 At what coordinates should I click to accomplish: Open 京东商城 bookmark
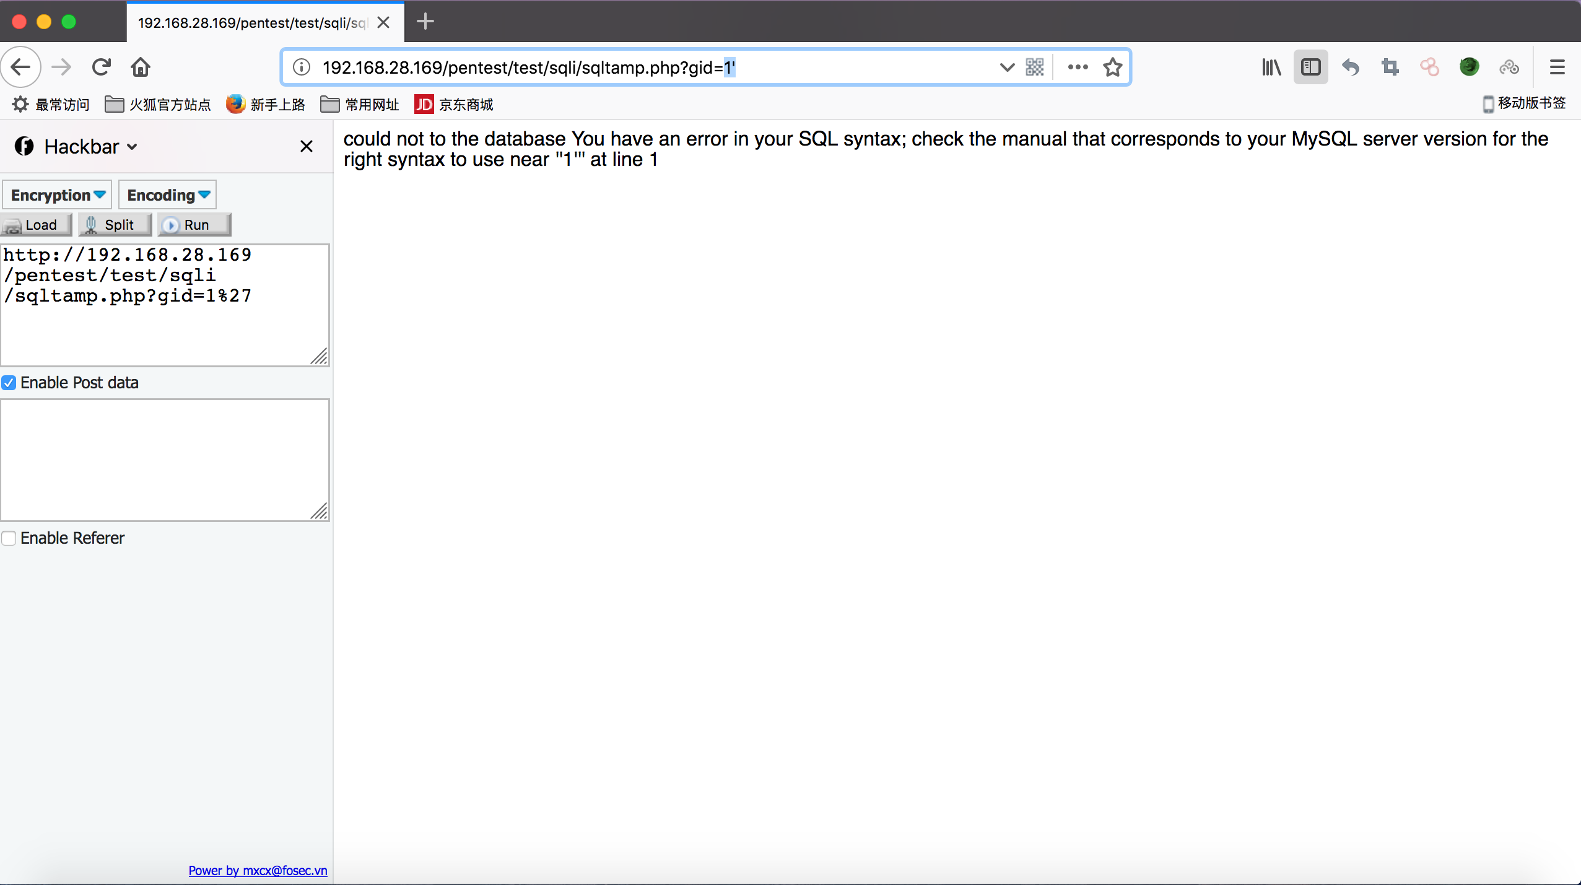(454, 105)
